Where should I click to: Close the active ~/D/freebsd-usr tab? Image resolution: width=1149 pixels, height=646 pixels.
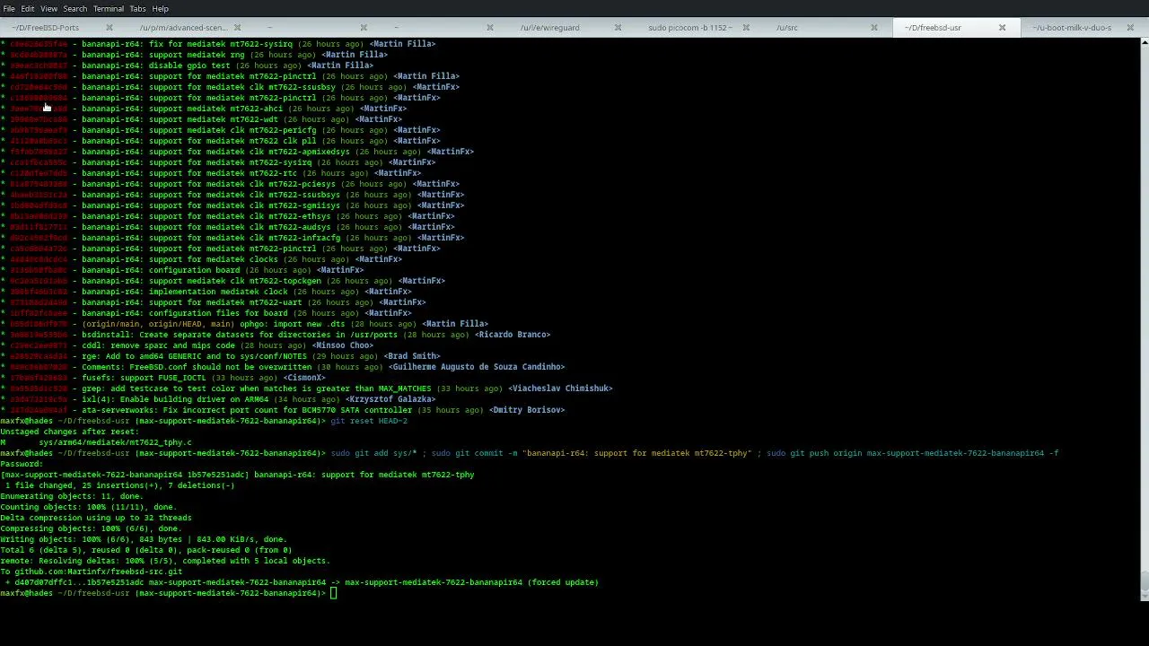click(x=1002, y=28)
